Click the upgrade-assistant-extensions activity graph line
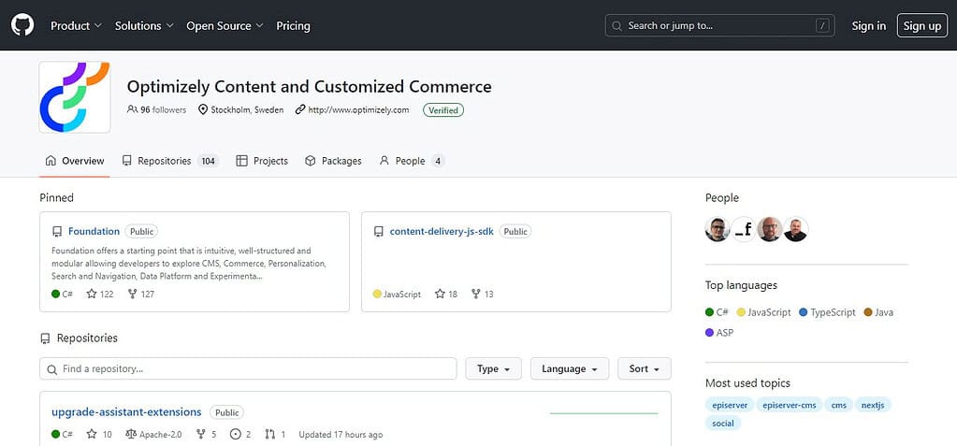 coord(603,413)
